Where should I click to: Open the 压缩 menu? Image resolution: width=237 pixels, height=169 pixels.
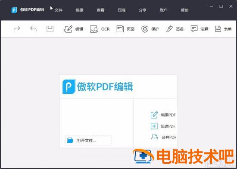(x=122, y=10)
